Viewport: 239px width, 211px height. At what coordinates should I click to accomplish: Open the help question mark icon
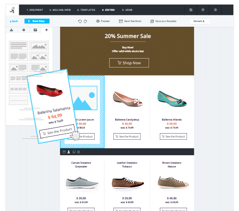click(203, 10)
